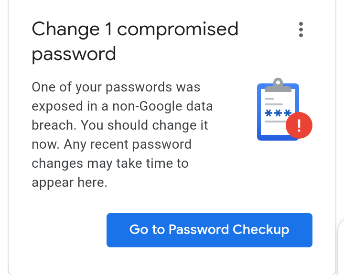Click the Go to Password Checkup button
The width and height of the screenshot is (344, 275).
coord(209,230)
